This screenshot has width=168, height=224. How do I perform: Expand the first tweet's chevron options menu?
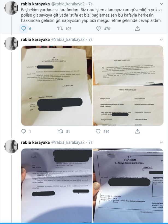pyautogui.click(x=161, y=4)
